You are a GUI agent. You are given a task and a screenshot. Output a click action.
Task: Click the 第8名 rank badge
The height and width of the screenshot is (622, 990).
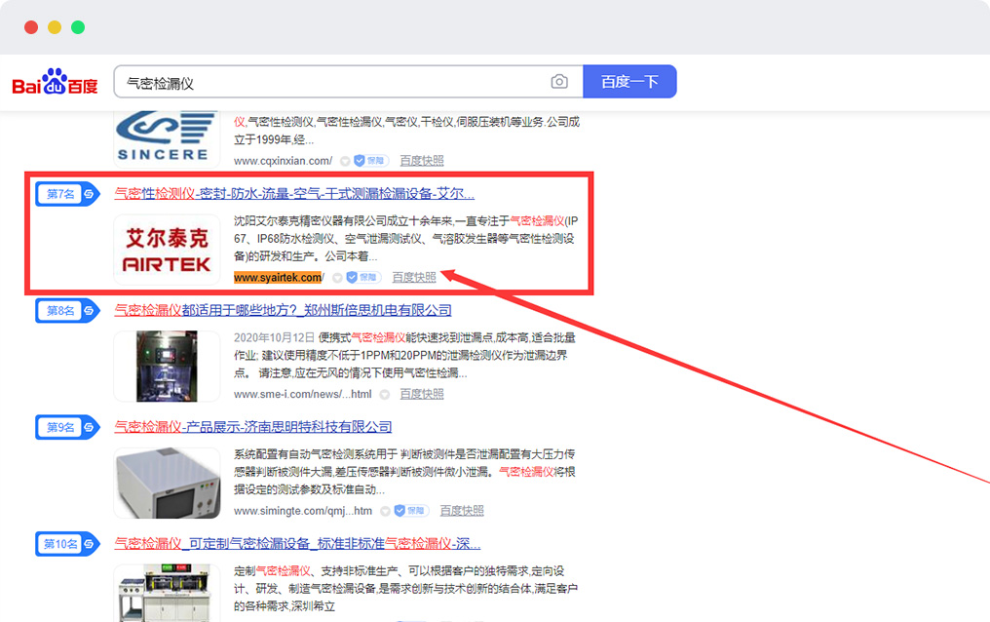[67, 311]
